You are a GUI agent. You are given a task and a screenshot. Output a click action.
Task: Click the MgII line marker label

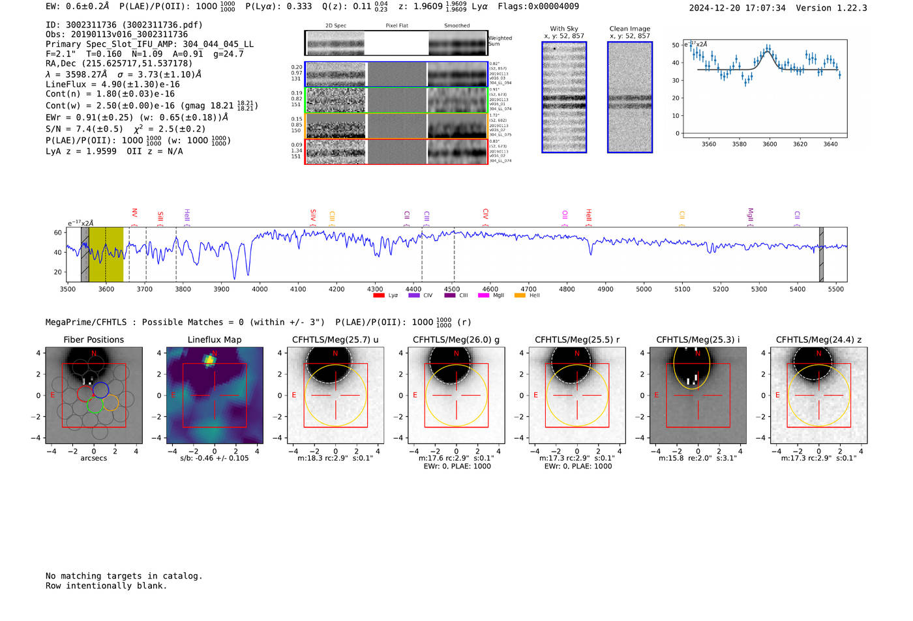coord(750,216)
